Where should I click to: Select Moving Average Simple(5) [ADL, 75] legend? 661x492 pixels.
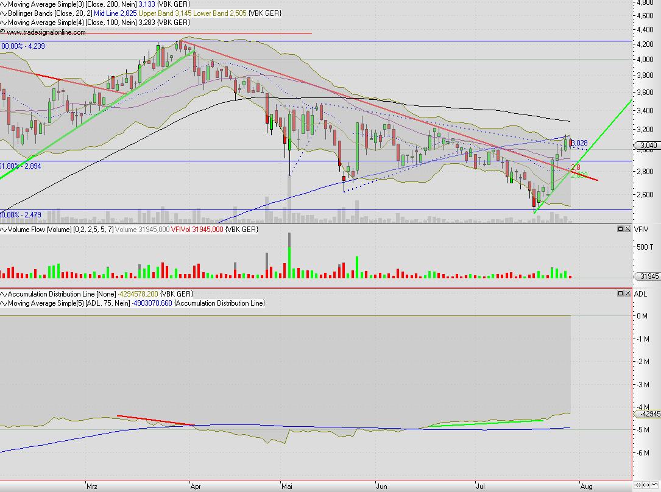coord(69,303)
